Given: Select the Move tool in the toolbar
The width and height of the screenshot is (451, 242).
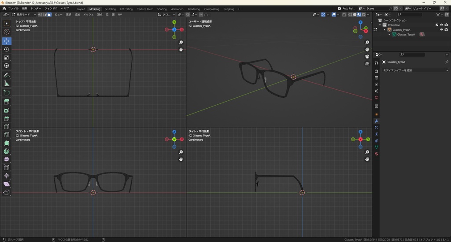Looking at the screenshot, I should coord(7,41).
